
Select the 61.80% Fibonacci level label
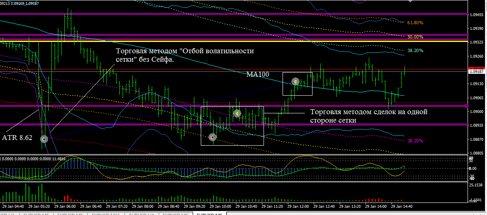[x=415, y=23]
